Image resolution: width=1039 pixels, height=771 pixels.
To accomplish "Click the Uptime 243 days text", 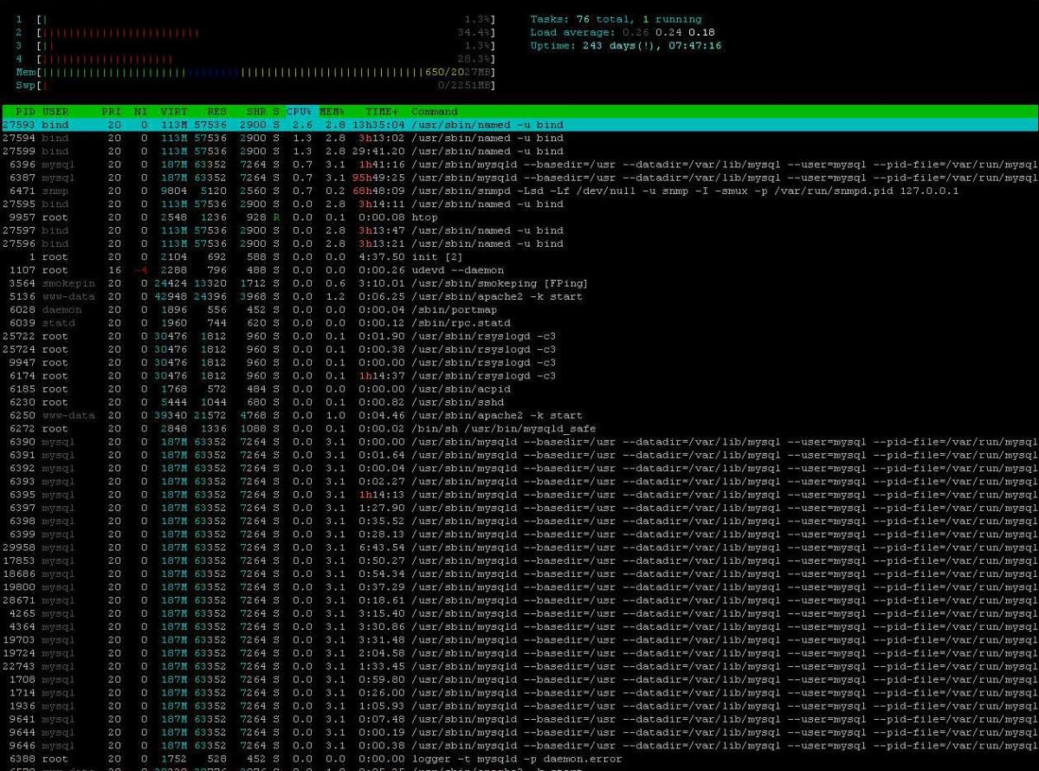I will [x=625, y=46].
